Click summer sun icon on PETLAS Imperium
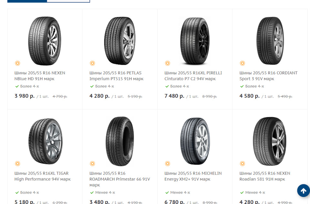 point(92,63)
